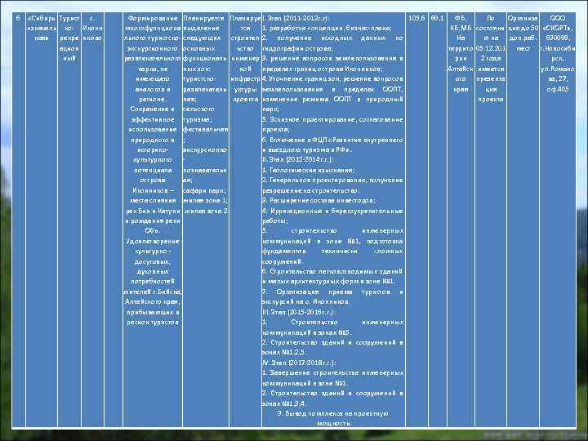Screen dimensions: 588x441
Task: Click the project name «Сибирь изначальная»
Action: point(42,28)
